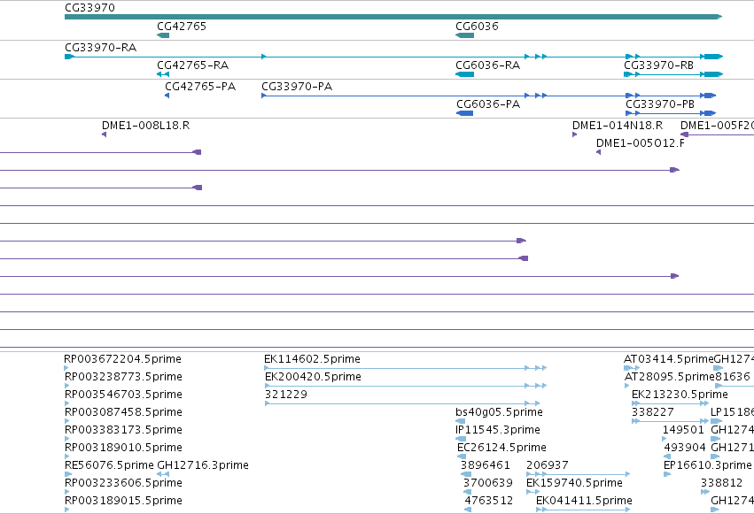Click the DME1-014N18.R clone end label

pos(618,126)
